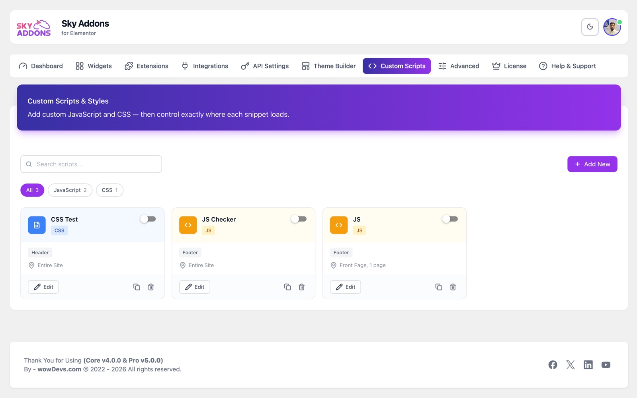Edit the JS Checker script
Screen dimensions: 637x398
[195, 287]
